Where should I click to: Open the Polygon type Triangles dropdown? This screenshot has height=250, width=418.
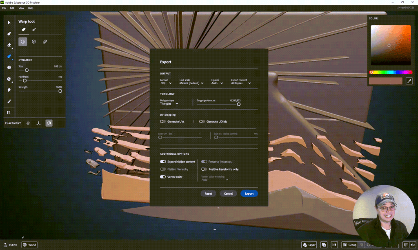(x=169, y=103)
